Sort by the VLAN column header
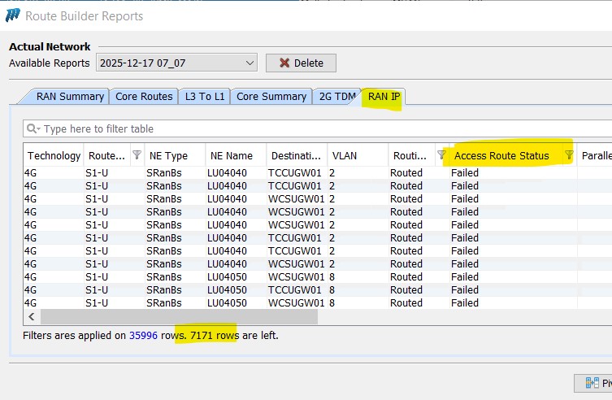Image resolution: width=612 pixels, height=400 pixels. click(345, 155)
